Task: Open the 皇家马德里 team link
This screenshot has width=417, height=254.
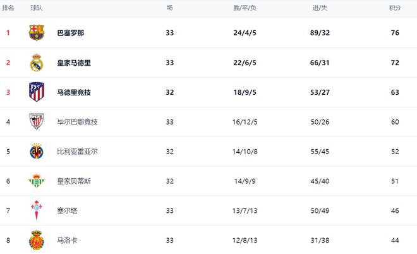Action: (x=74, y=63)
